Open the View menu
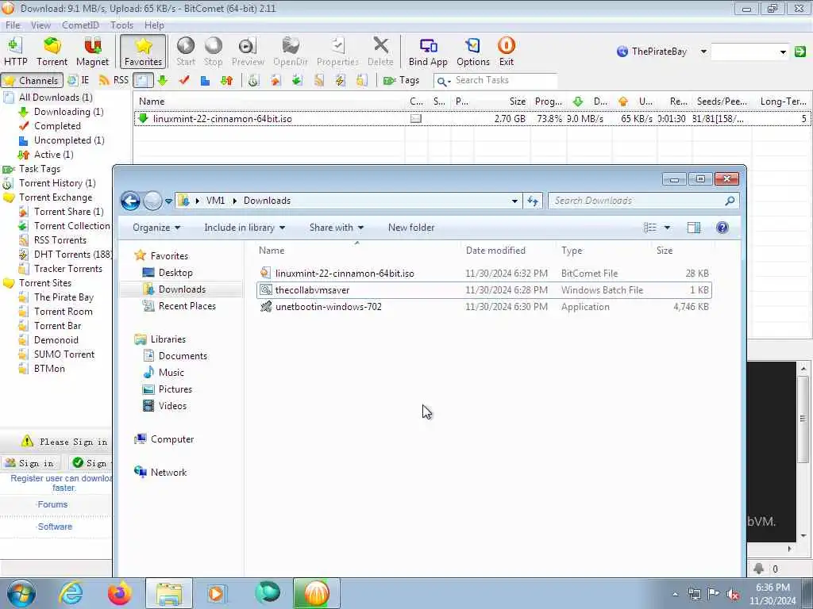813x609 pixels. [40, 25]
